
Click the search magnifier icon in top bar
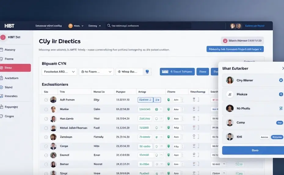click(109, 26)
